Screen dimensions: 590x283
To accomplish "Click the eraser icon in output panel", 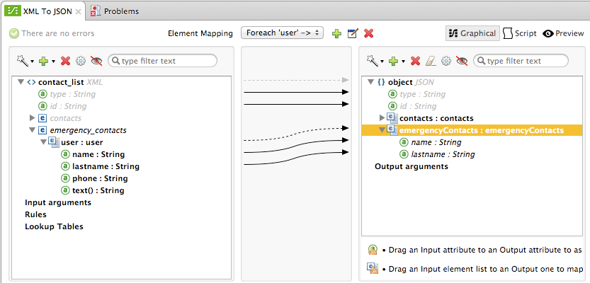I will pos(431,61).
